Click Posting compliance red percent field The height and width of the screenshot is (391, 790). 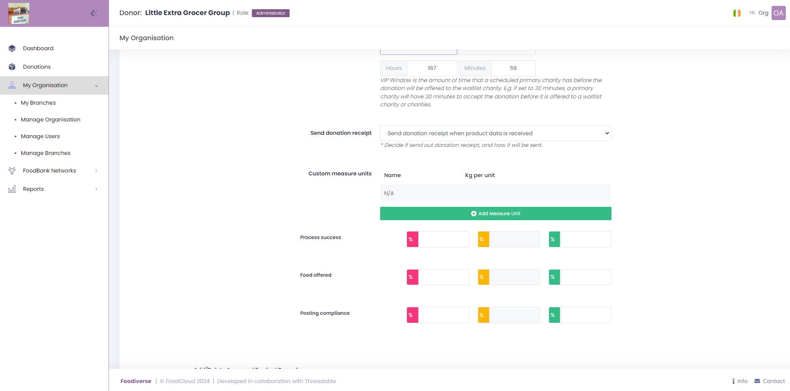pos(443,315)
